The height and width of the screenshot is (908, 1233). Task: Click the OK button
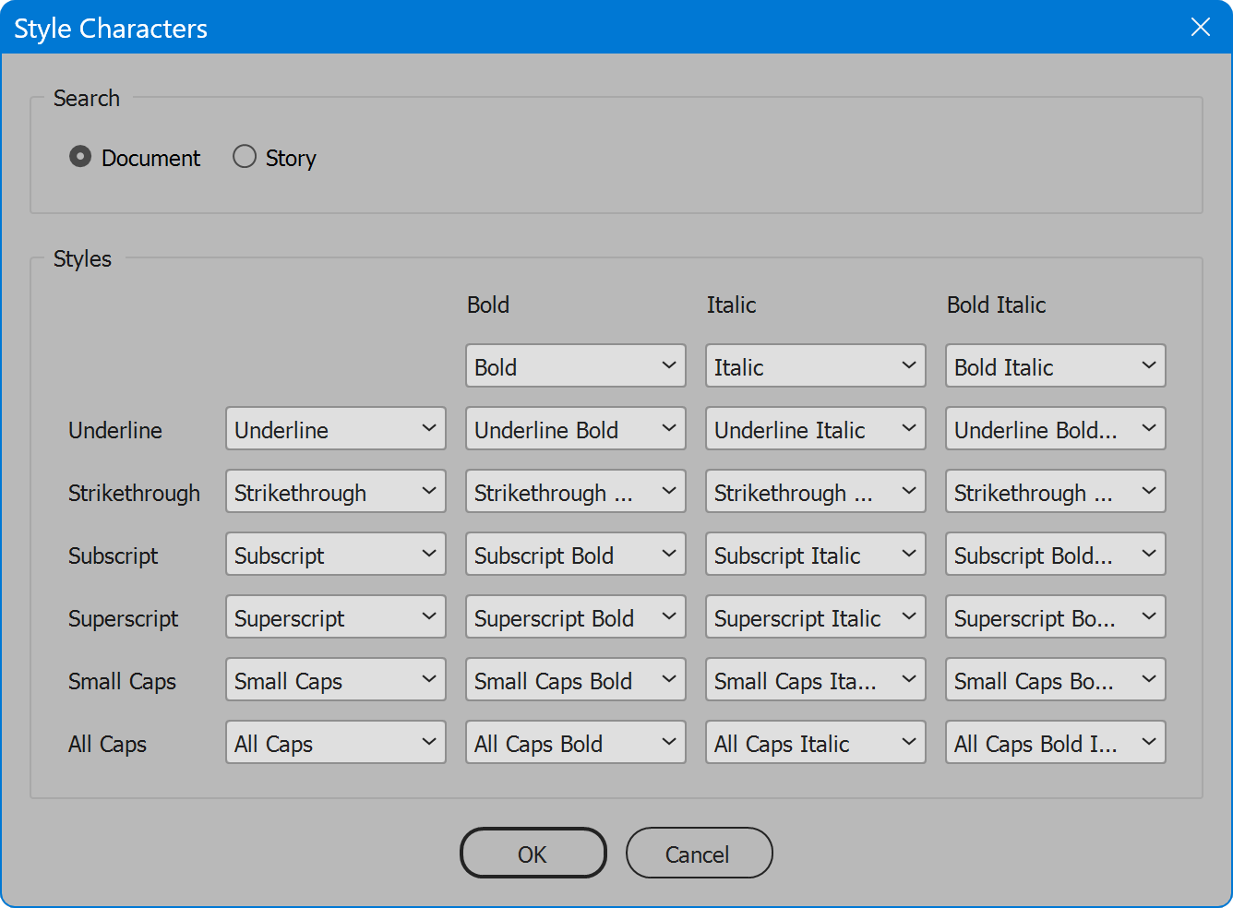[533, 854]
